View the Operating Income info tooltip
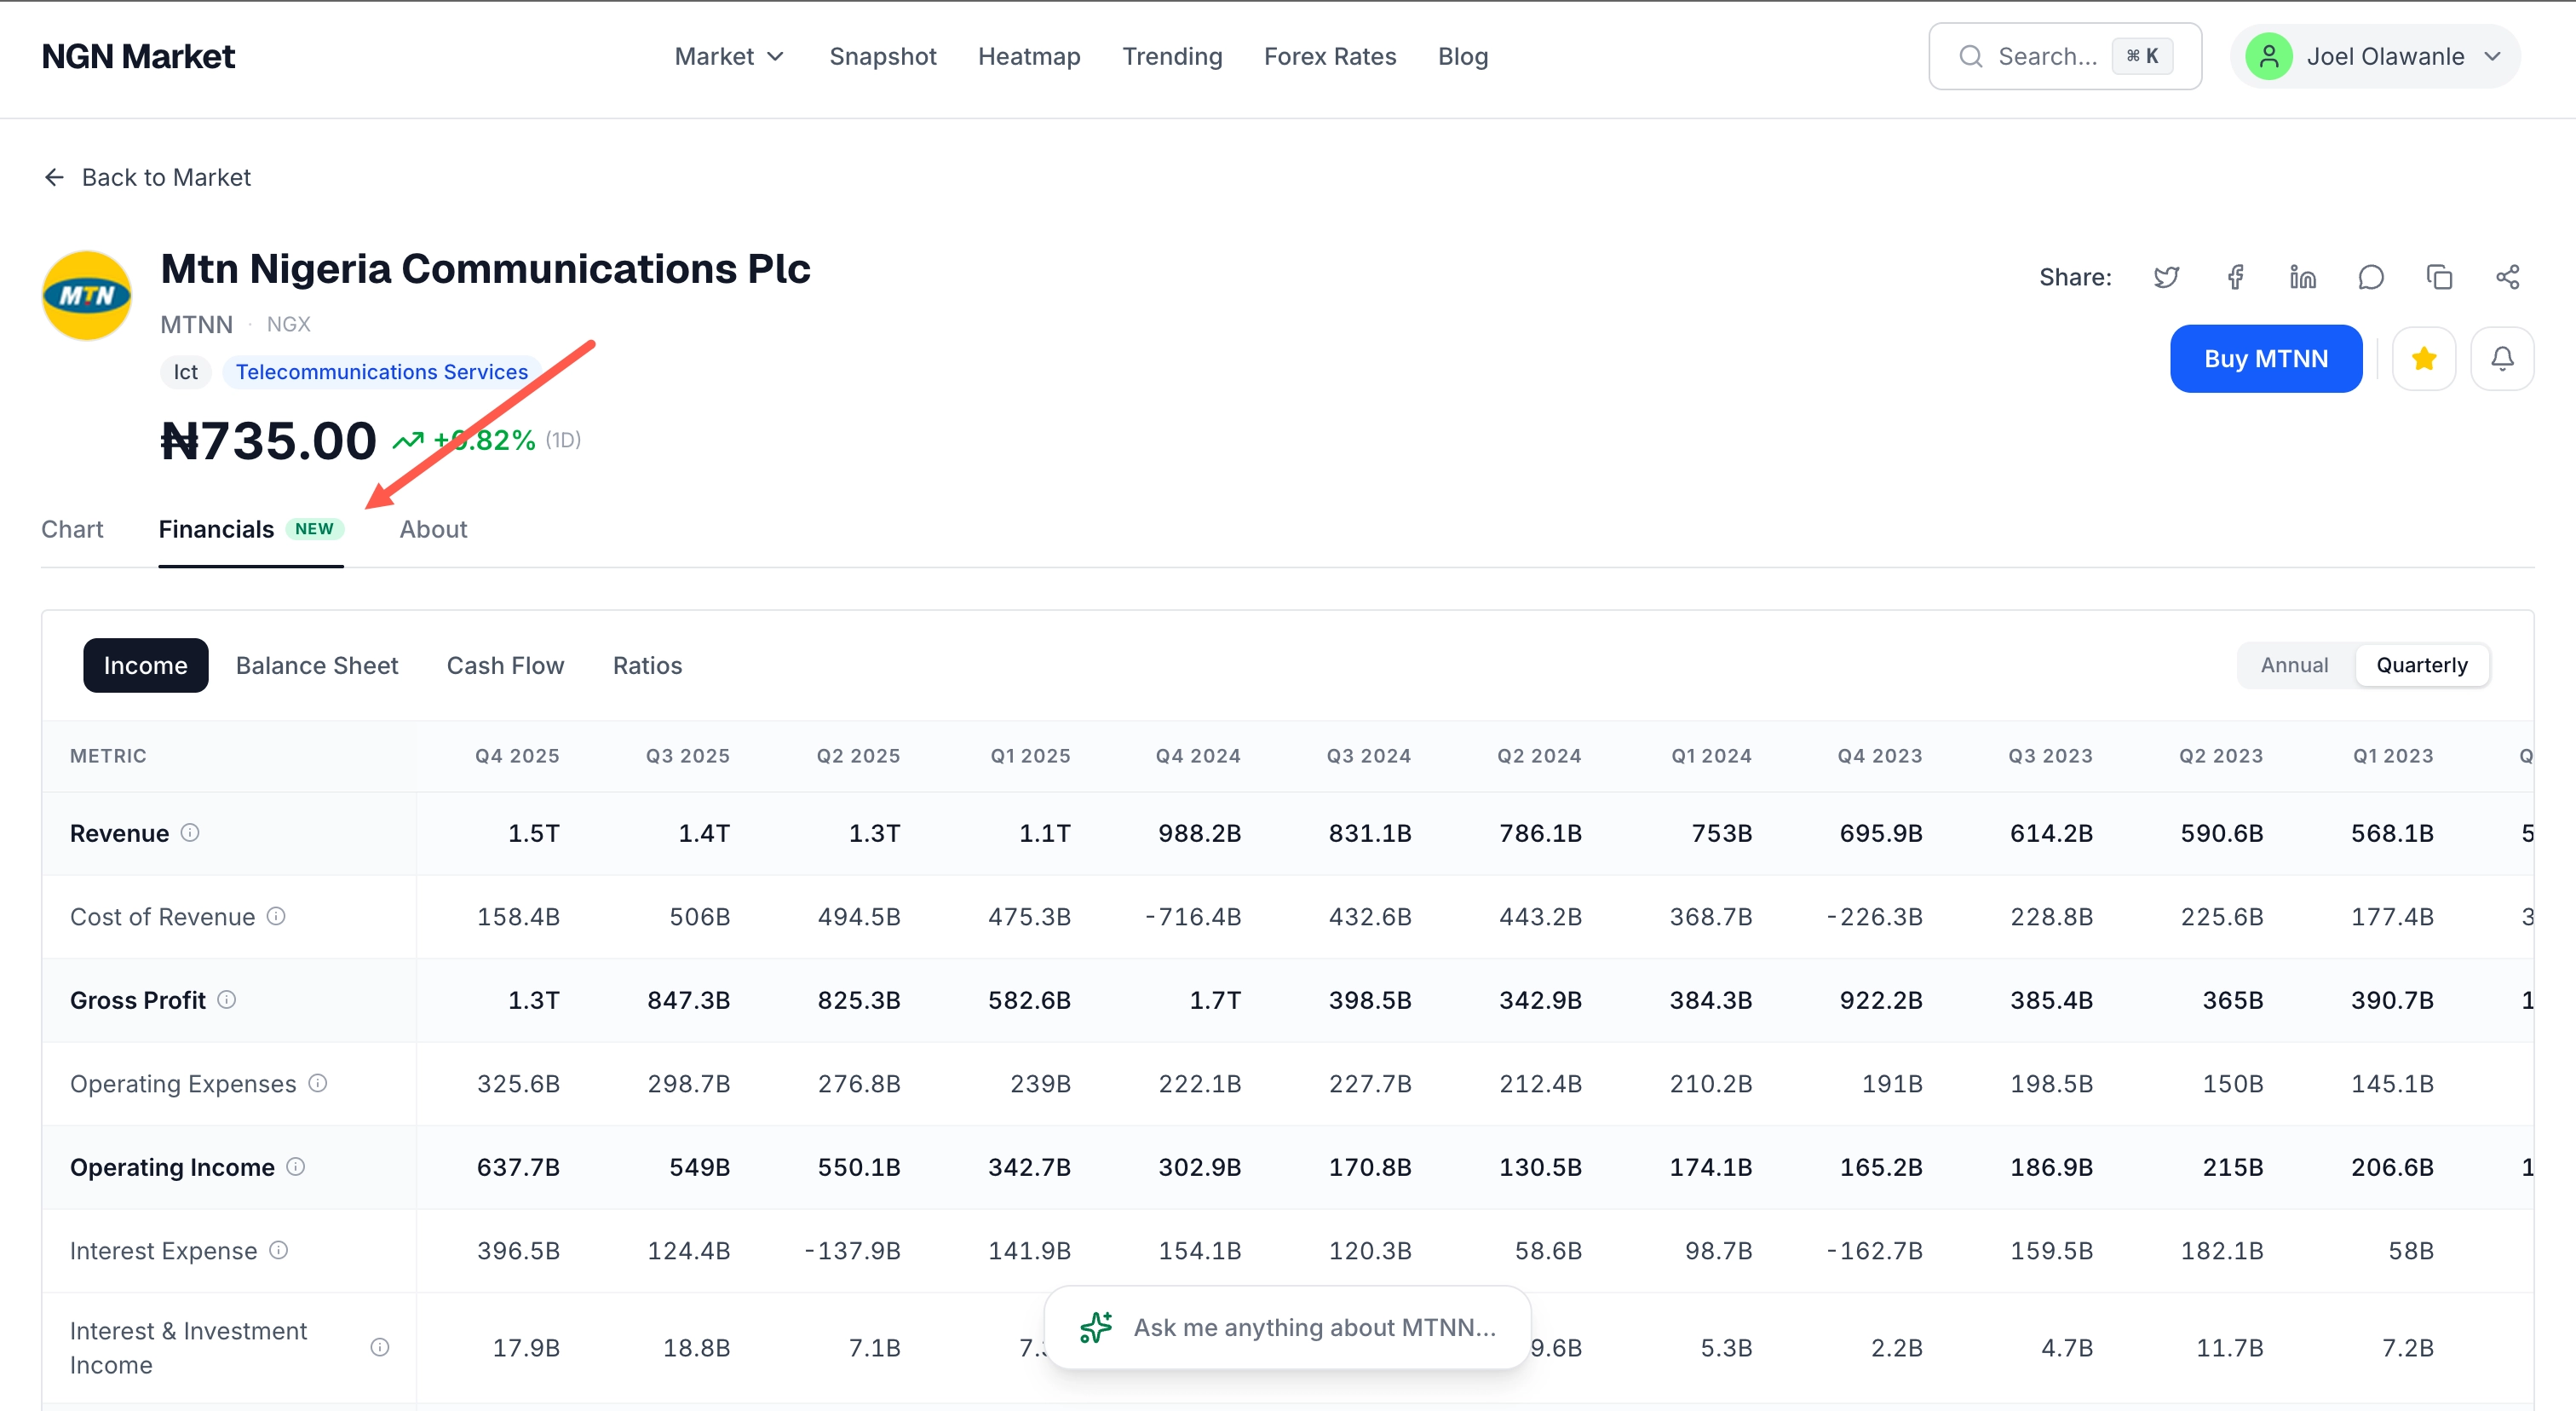The image size is (2576, 1411). click(x=296, y=1167)
